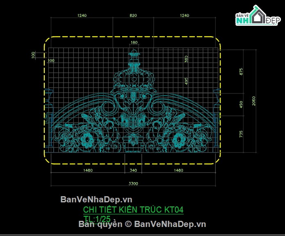
Task: Select the title CHI TIẾT KIẾN TRÚC KT04
Action: [133, 210]
